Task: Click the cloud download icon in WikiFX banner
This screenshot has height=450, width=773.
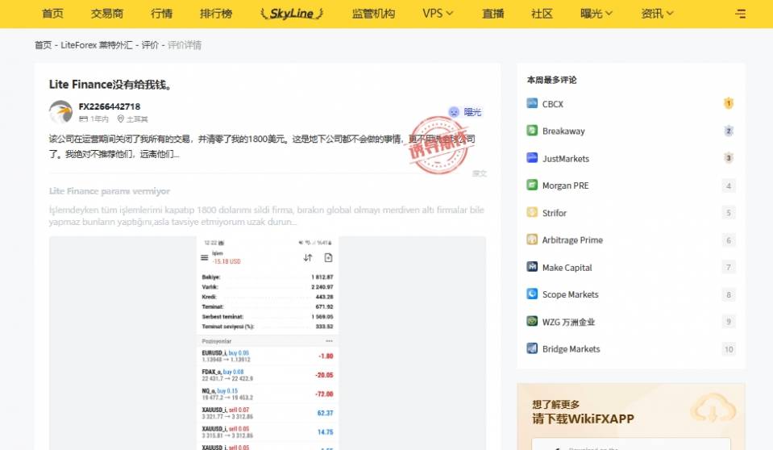Action: 713,409
